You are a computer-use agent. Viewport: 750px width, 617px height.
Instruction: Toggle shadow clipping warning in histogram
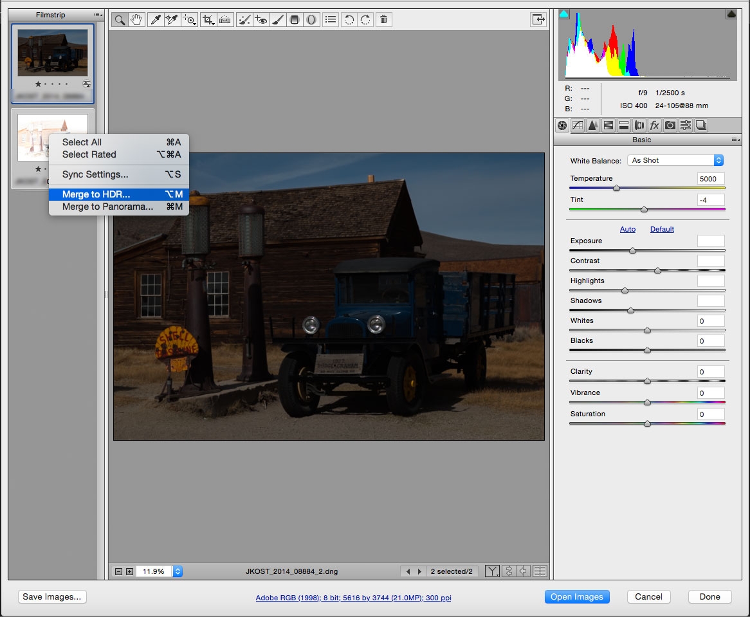[x=564, y=14]
